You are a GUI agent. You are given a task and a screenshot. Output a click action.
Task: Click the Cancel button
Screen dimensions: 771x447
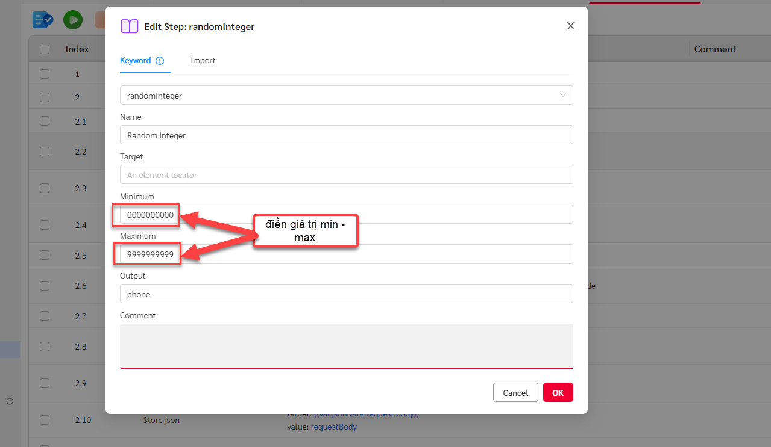[x=515, y=393]
